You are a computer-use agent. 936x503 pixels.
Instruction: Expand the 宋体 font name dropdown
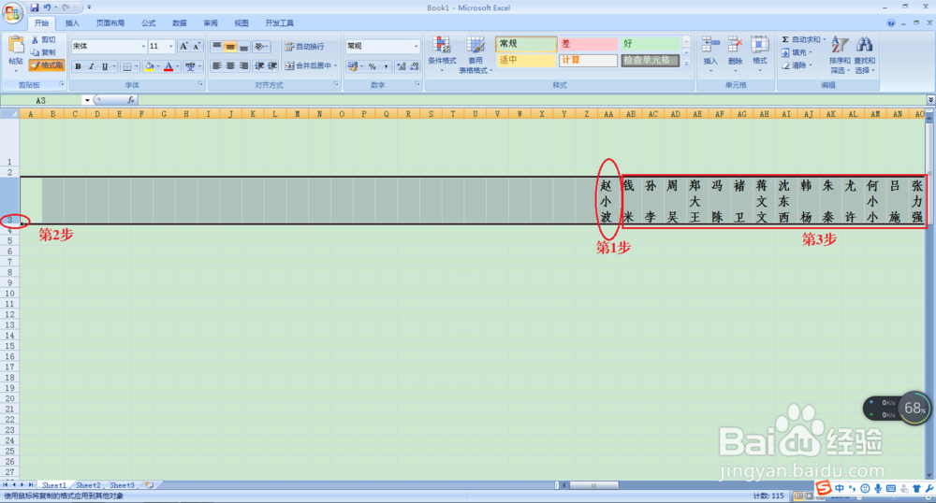click(143, 46)
